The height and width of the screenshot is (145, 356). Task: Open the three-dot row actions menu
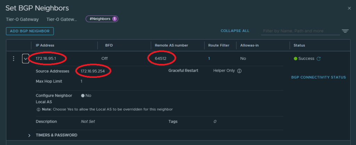[x=14, y=59]
